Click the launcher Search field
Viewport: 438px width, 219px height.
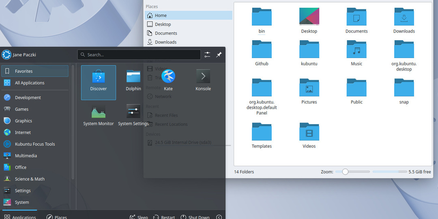click(x=139, y=55)
